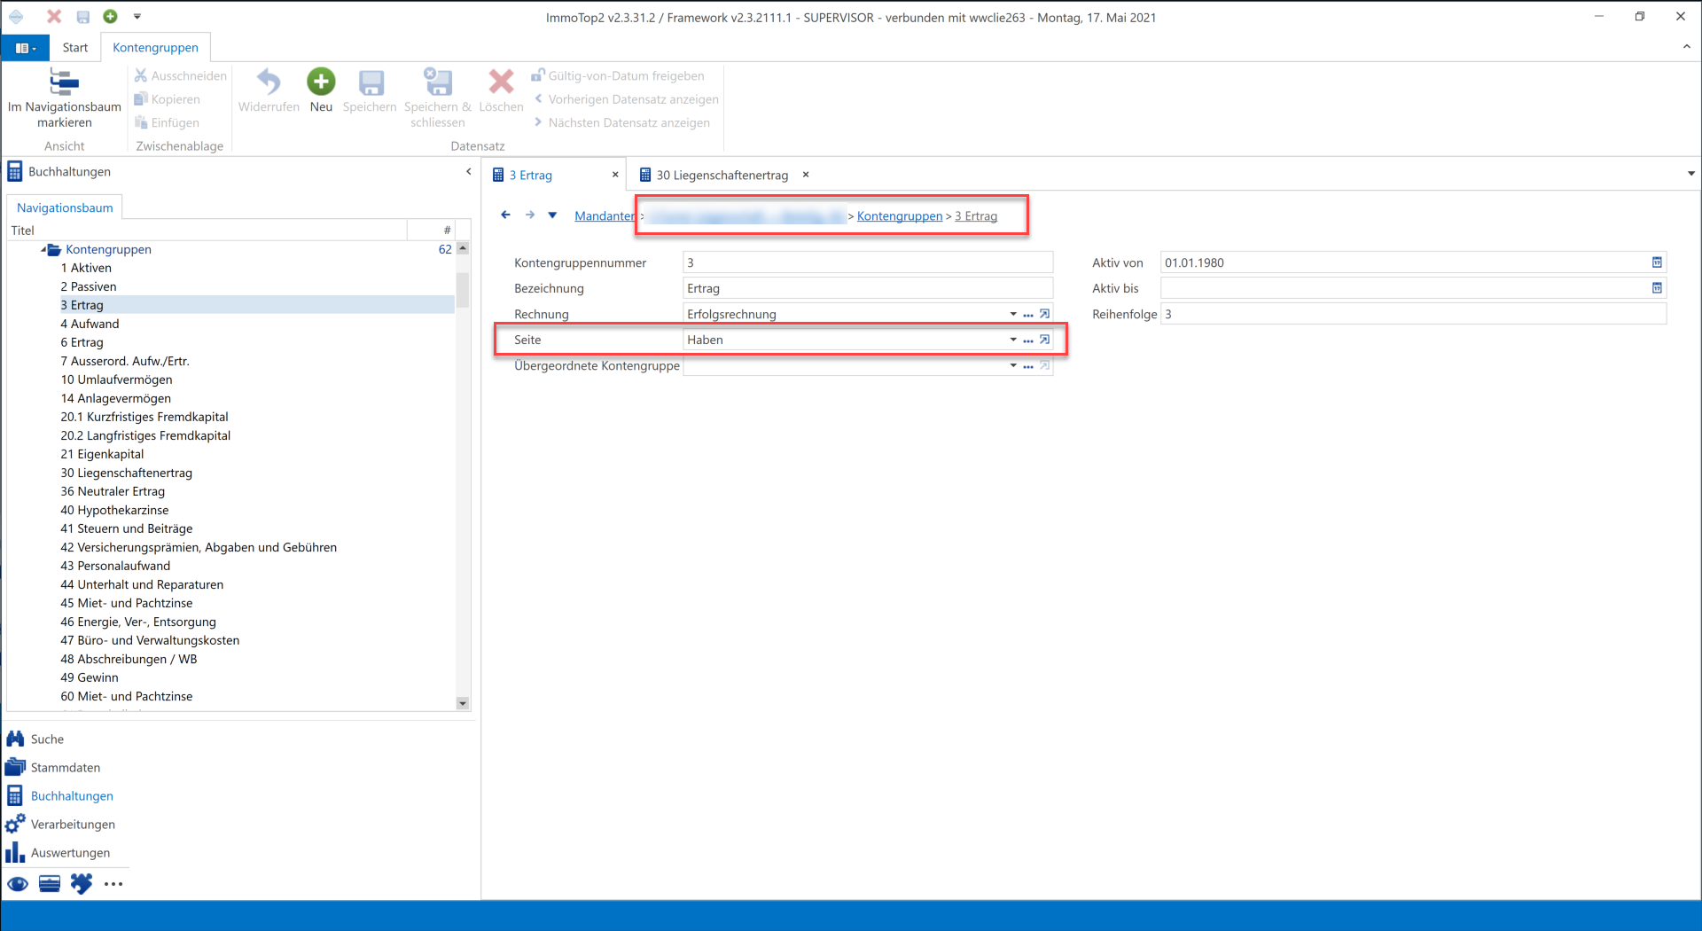Expand the Rechnung dropdown arrow
This screenshot has height=931, width=1702.
1013,314
